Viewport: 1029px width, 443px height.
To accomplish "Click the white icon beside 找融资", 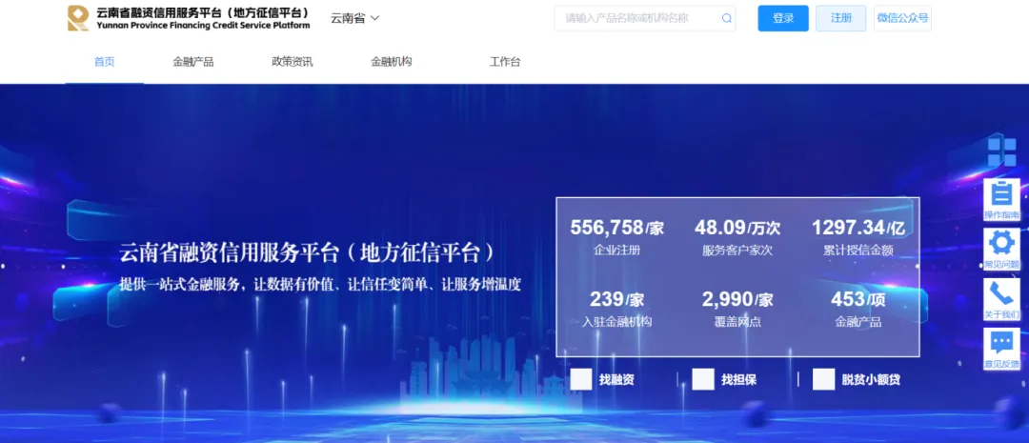I will [x=581, y=379].
